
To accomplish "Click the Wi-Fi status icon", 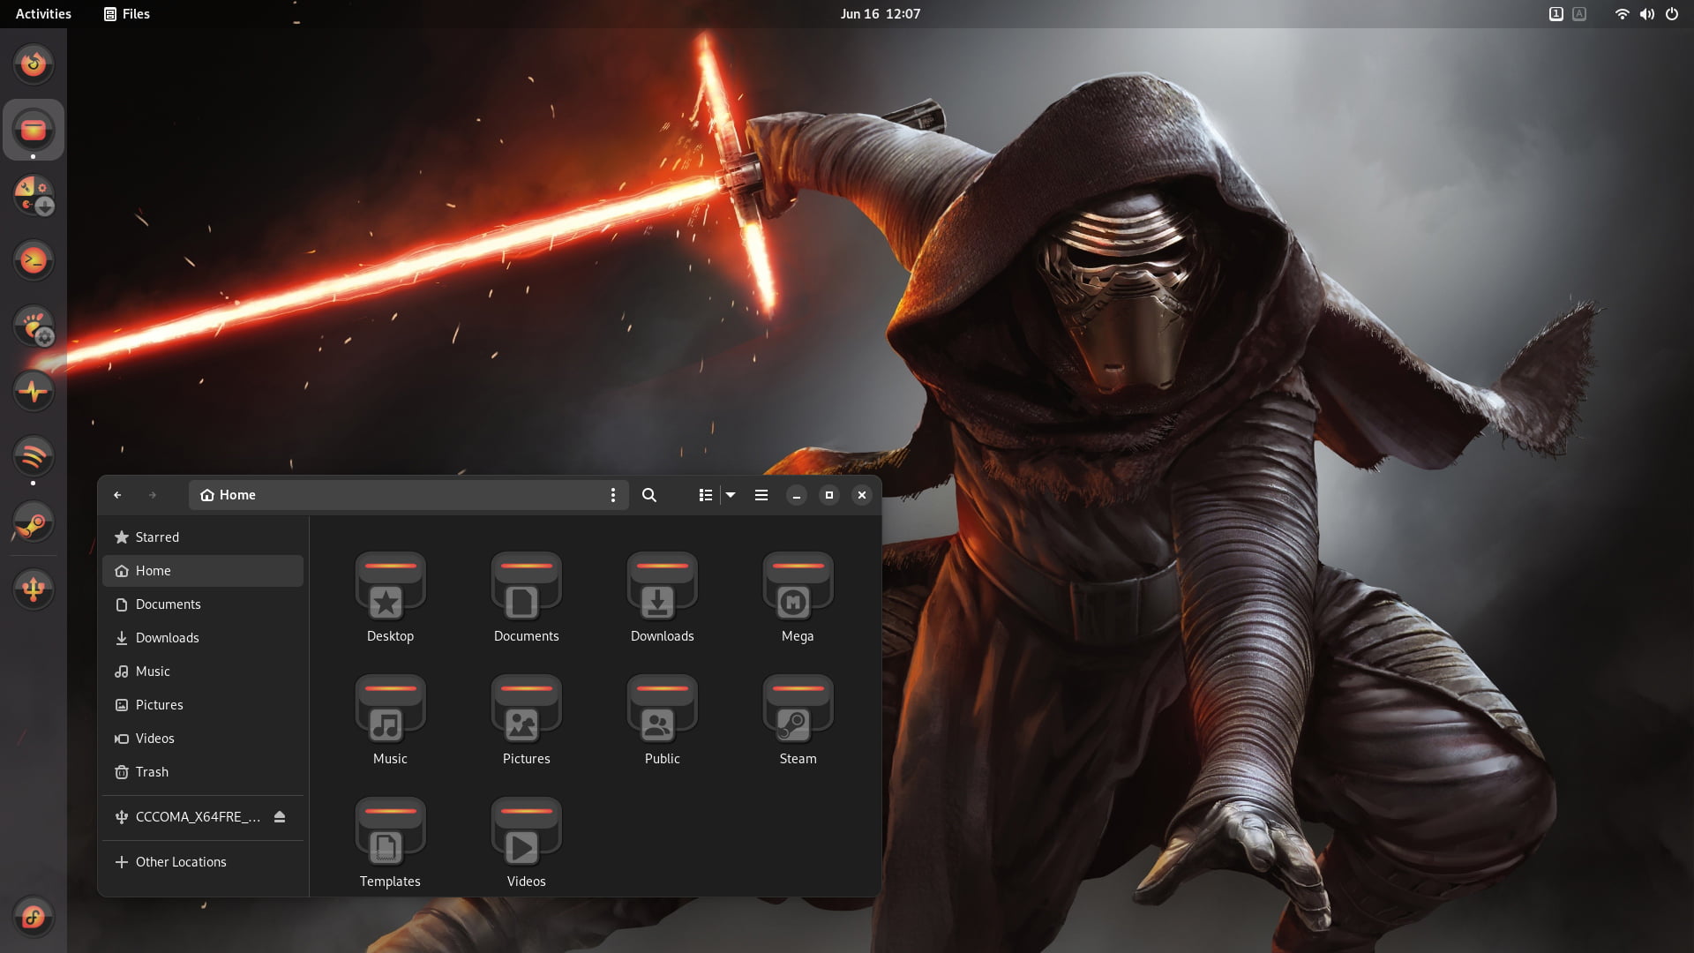I will point(1622,14).
